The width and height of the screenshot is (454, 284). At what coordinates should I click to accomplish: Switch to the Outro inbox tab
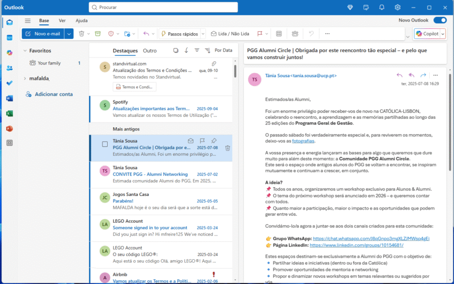pos(150,51)
